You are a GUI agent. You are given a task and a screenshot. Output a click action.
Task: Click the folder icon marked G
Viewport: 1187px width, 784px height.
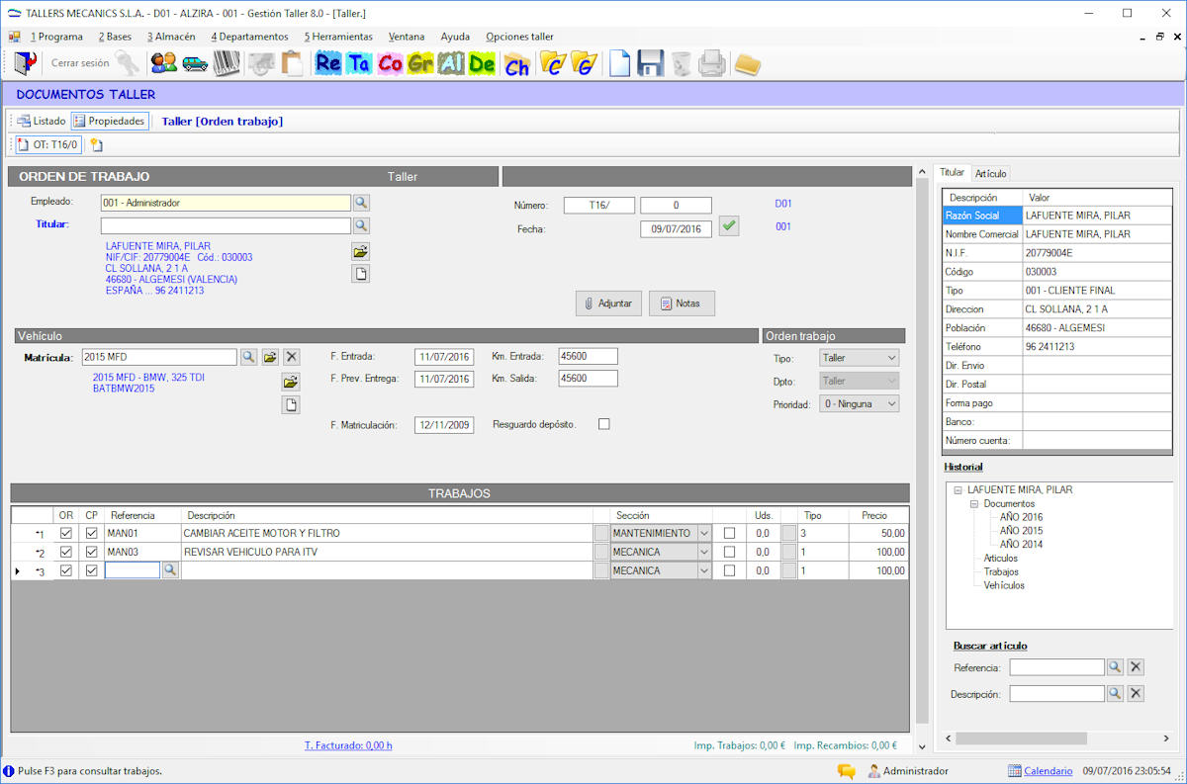click(x=585, y=64)
